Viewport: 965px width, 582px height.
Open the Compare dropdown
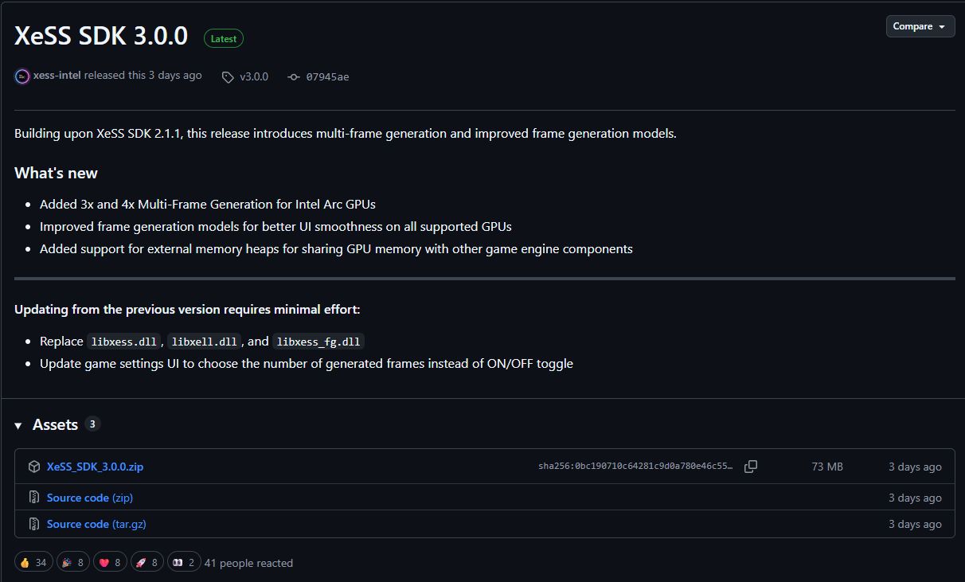[x=920, y=26]
